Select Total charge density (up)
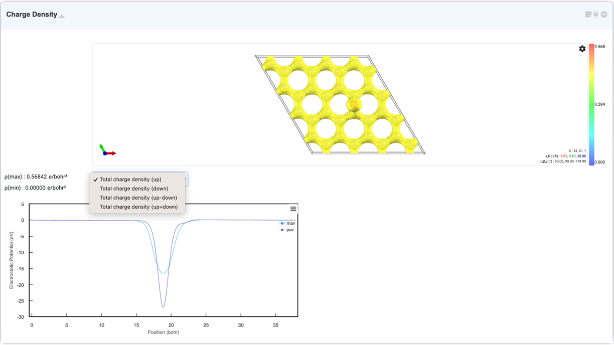Image resolution: width=614 pixels, height=345 pixels. coord(130,180)
